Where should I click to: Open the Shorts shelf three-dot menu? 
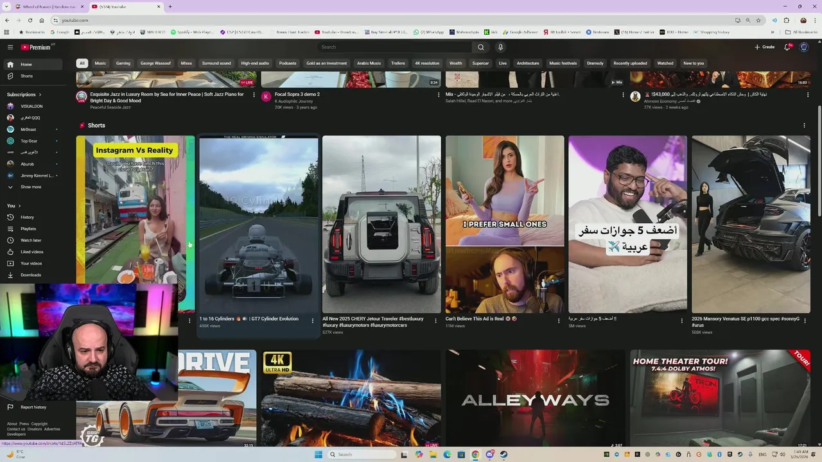[x=804, y=125]
